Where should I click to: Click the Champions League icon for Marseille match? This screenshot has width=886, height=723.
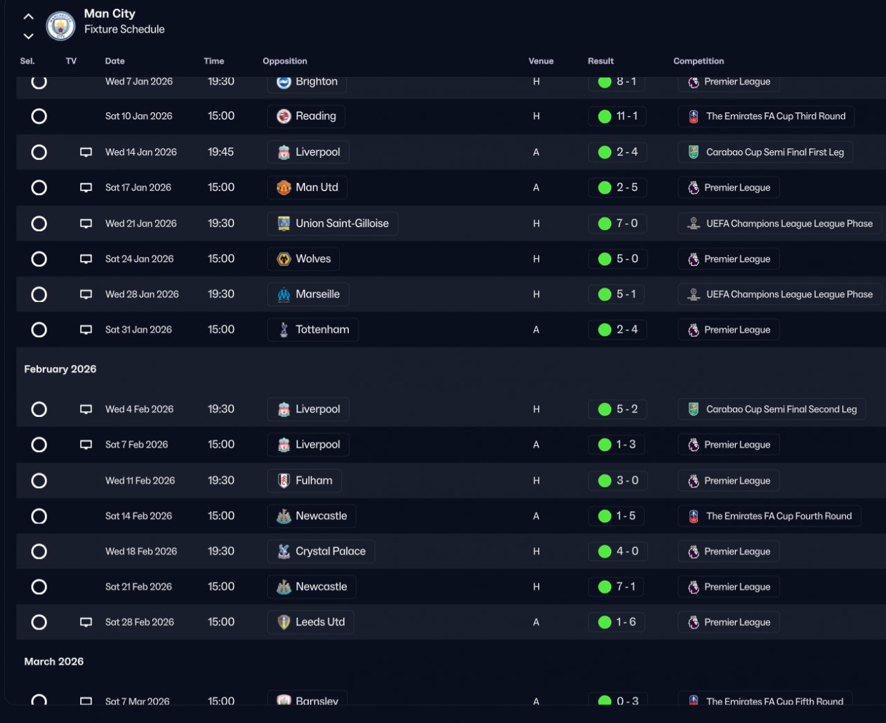coord(694,294)
